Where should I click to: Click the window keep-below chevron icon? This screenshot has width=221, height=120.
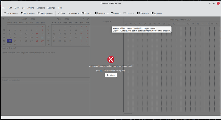[210, 4]
